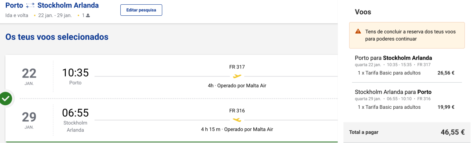The height and width of the screenshot is (143, 472).
Task: Click the 19,99 € Basic fare price
Action: (446, 107)
